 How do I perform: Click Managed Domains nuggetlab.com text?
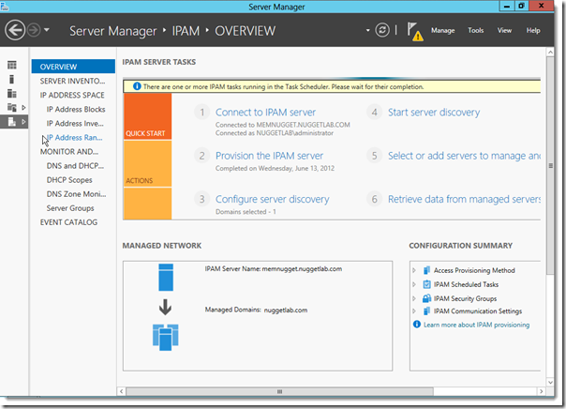pyautogui.click(x=256, y=310)
